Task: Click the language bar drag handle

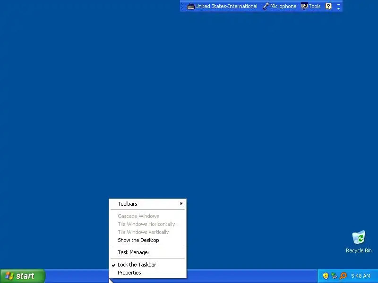Action: (182, 6)
